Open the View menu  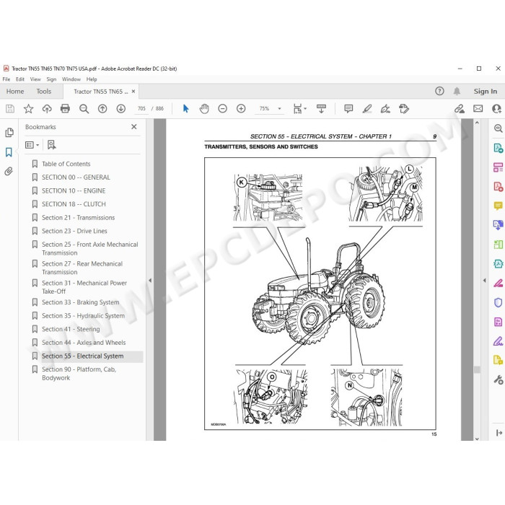tap(35, 79)
